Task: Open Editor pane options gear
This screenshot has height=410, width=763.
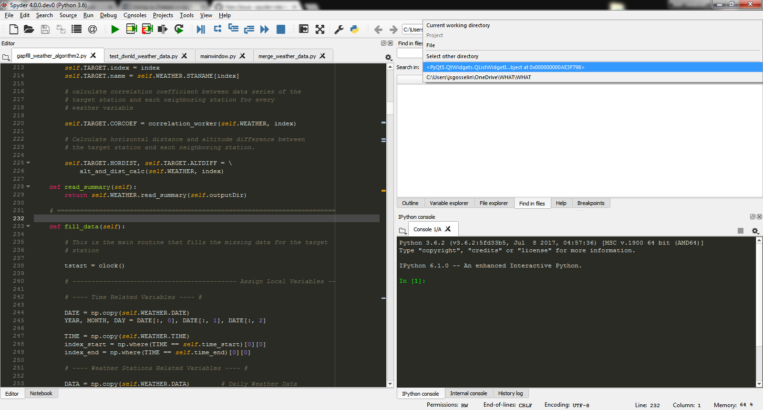Action: 388,57
